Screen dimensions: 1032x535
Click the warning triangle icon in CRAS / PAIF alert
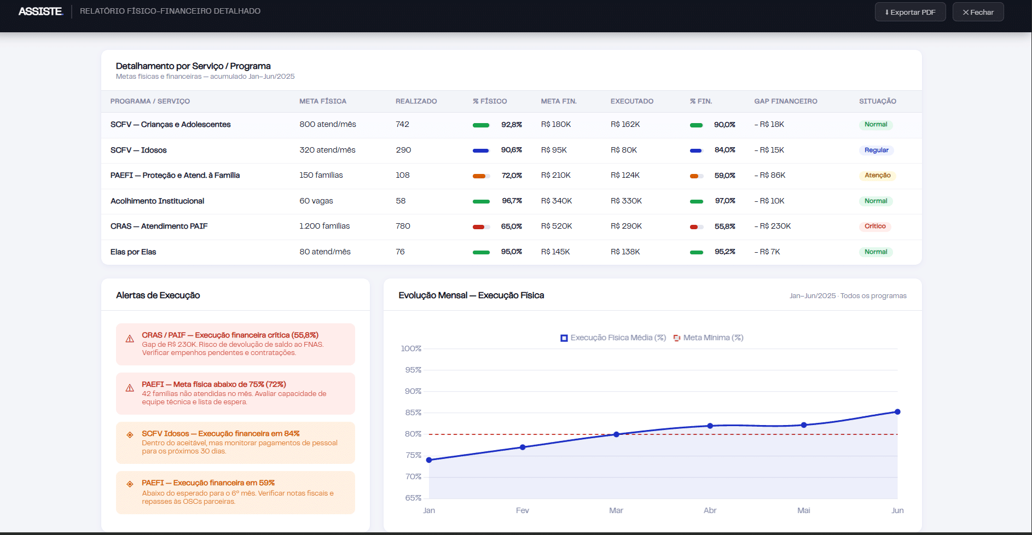tap(130, 339)
